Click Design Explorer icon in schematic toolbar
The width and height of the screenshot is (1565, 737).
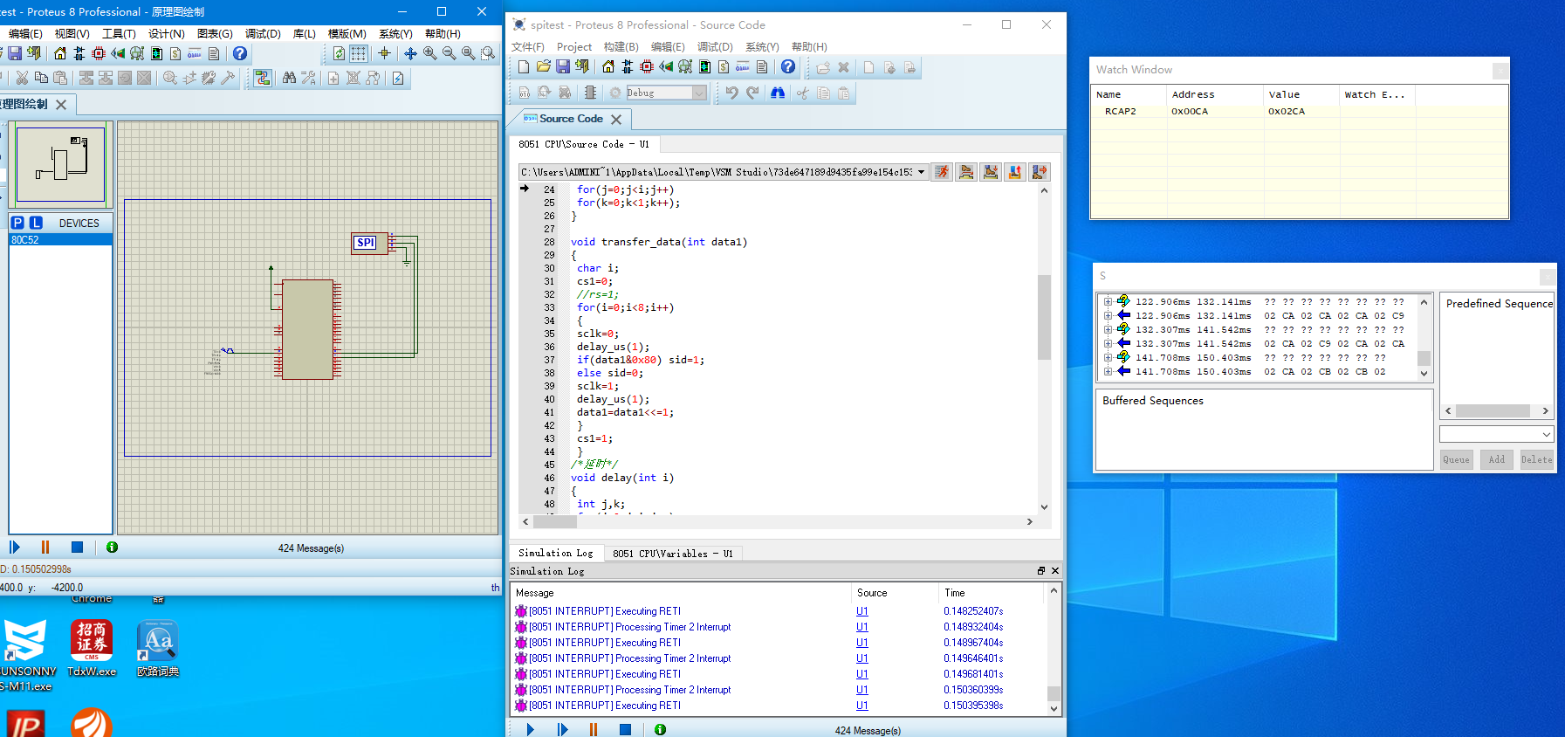(x=156, y=53)
